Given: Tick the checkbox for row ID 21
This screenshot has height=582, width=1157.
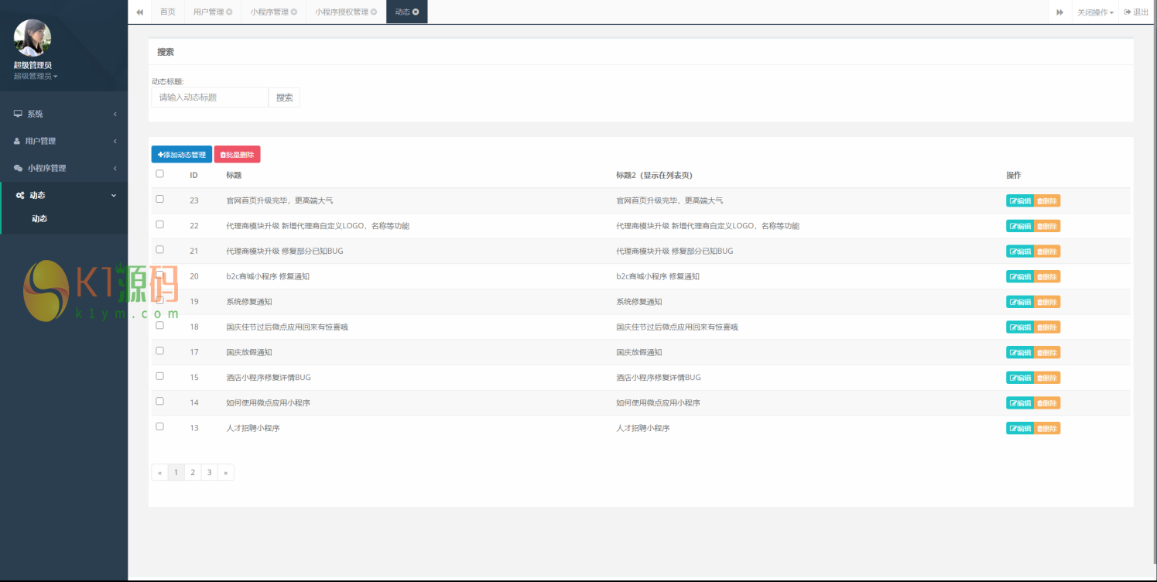Looking at the screenshot, I should tap(160, 250).
